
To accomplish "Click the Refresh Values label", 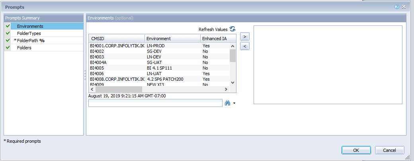I will (x=213, y=29).
